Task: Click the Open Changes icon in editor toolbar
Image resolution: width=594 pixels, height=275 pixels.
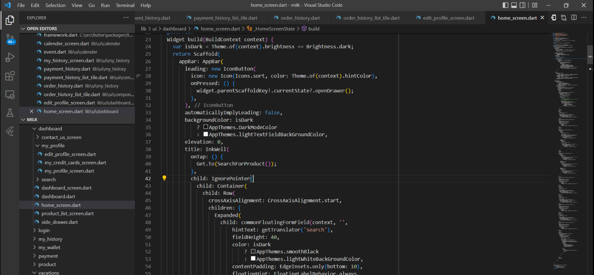Action: point(554,17)
